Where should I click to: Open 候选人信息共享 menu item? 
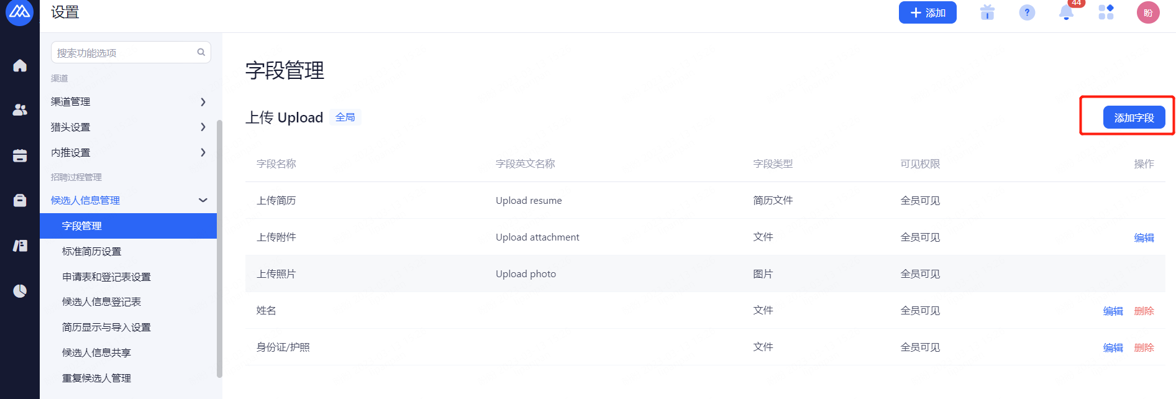[96, 353]
